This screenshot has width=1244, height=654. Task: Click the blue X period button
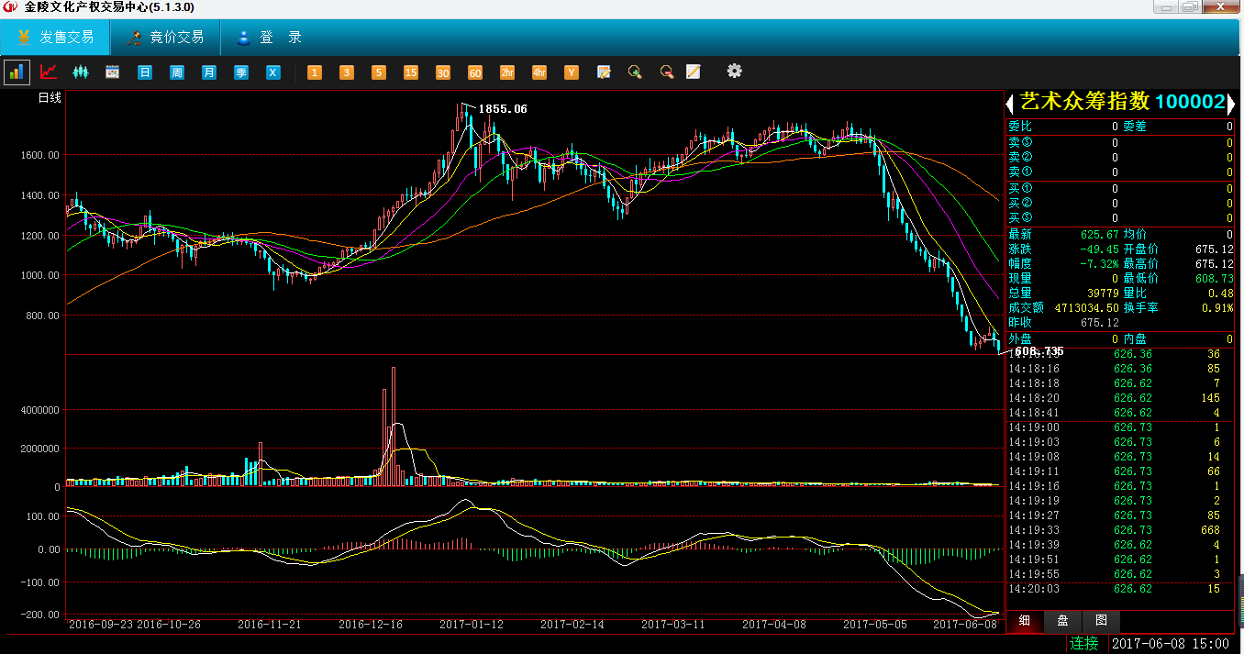273,72
